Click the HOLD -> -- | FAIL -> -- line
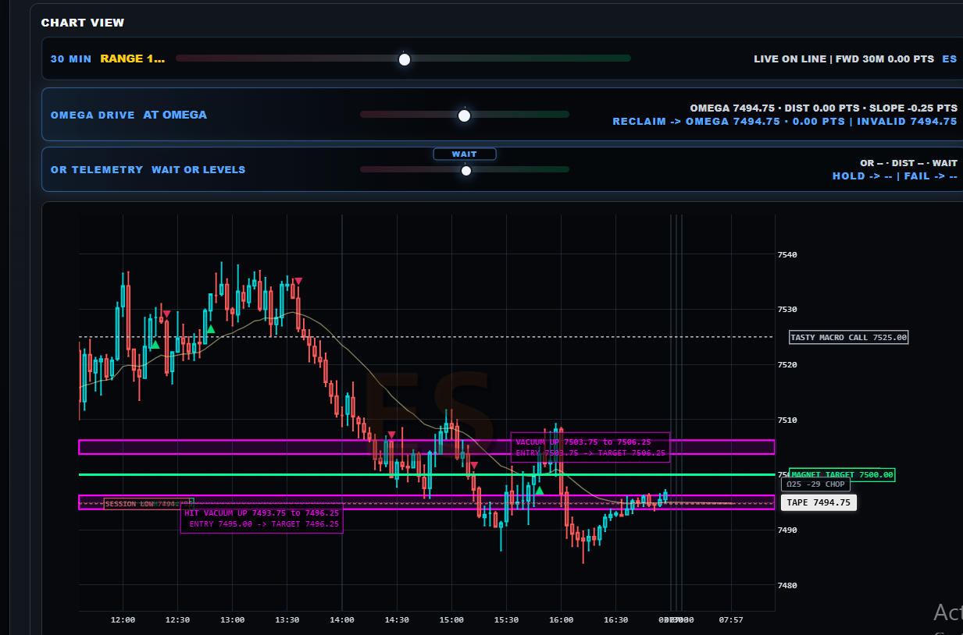 point(894,176)
